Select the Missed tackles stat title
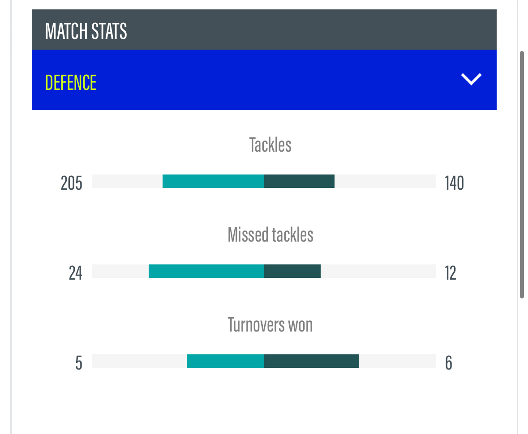This screenshot has width=528, height=434. click(x=270, y=235)
